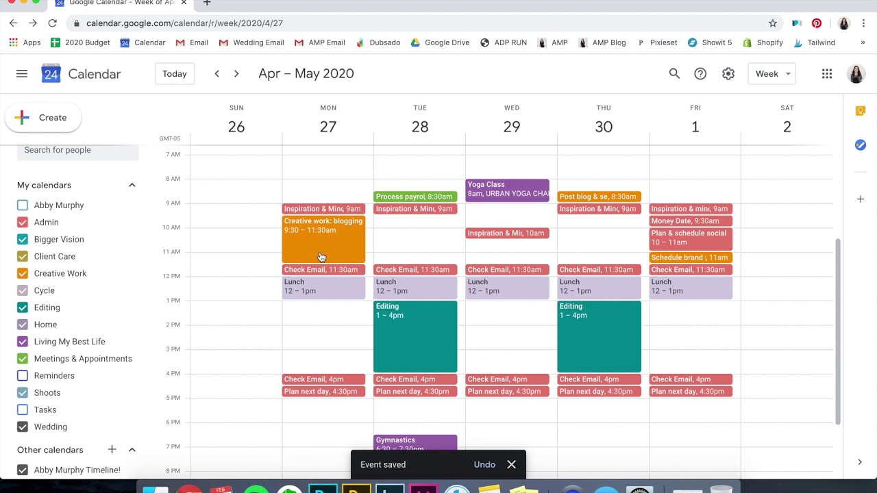Screen dimensions: 877x493
Task: Open the Dubsado bookmark
Action: tap(378, 42)
